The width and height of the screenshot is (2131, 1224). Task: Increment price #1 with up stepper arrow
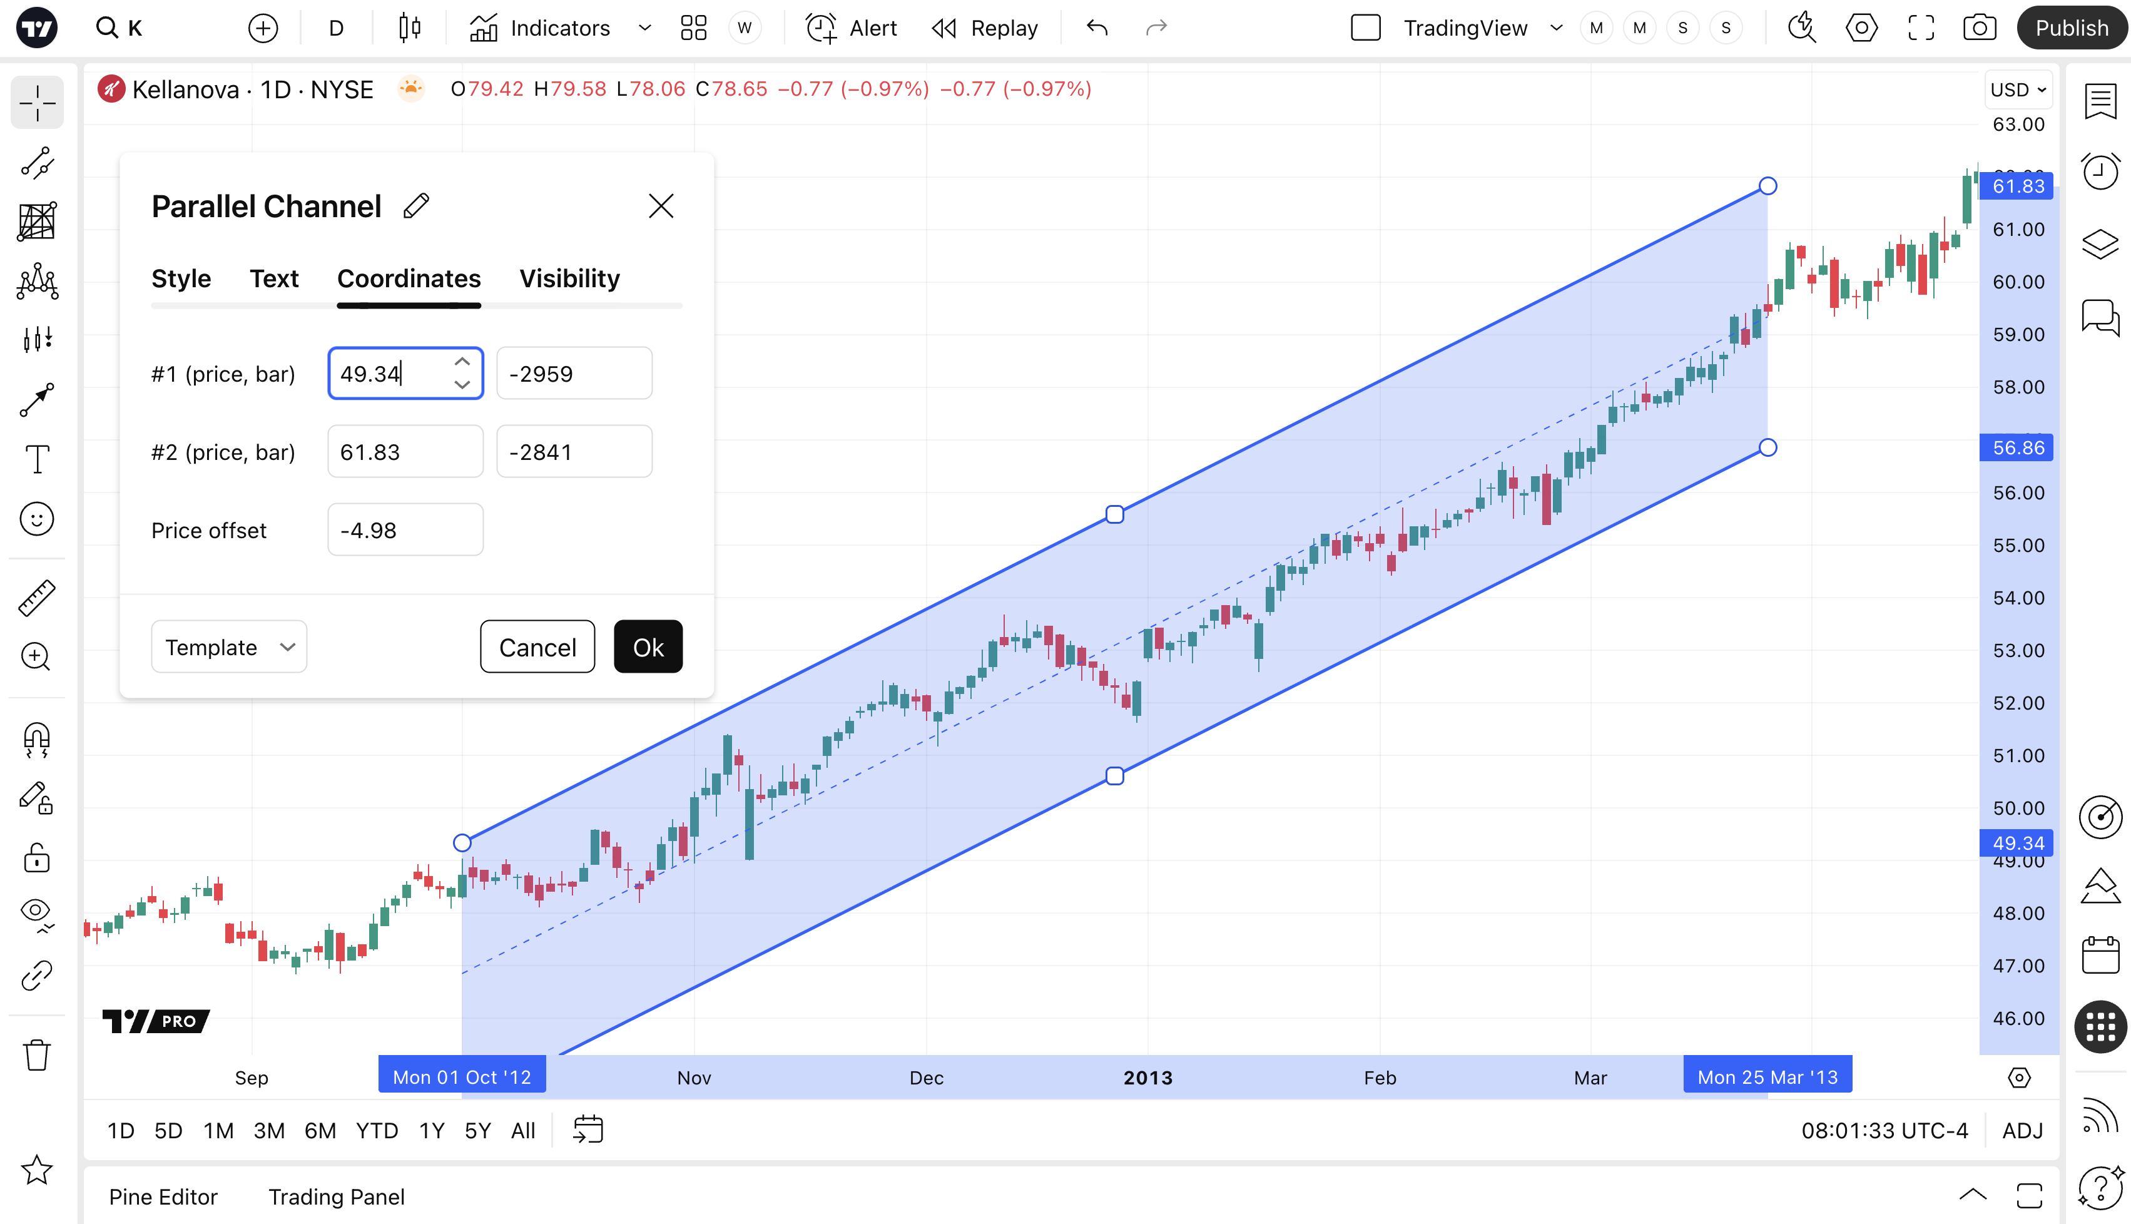click(x=462, y=362)
